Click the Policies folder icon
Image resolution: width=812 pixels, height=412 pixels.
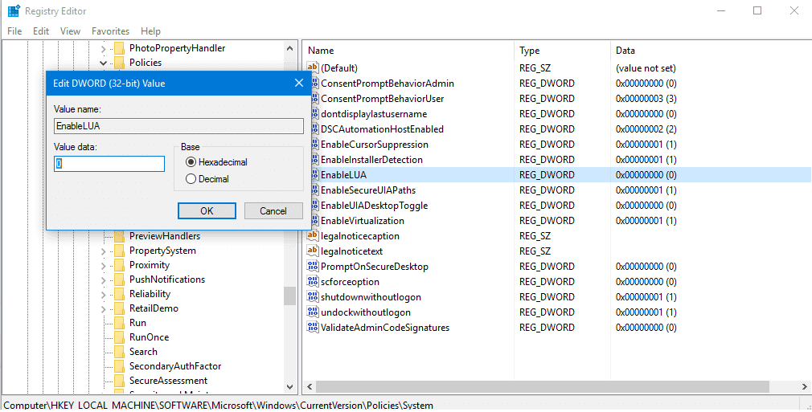click(x=120, y=63)
